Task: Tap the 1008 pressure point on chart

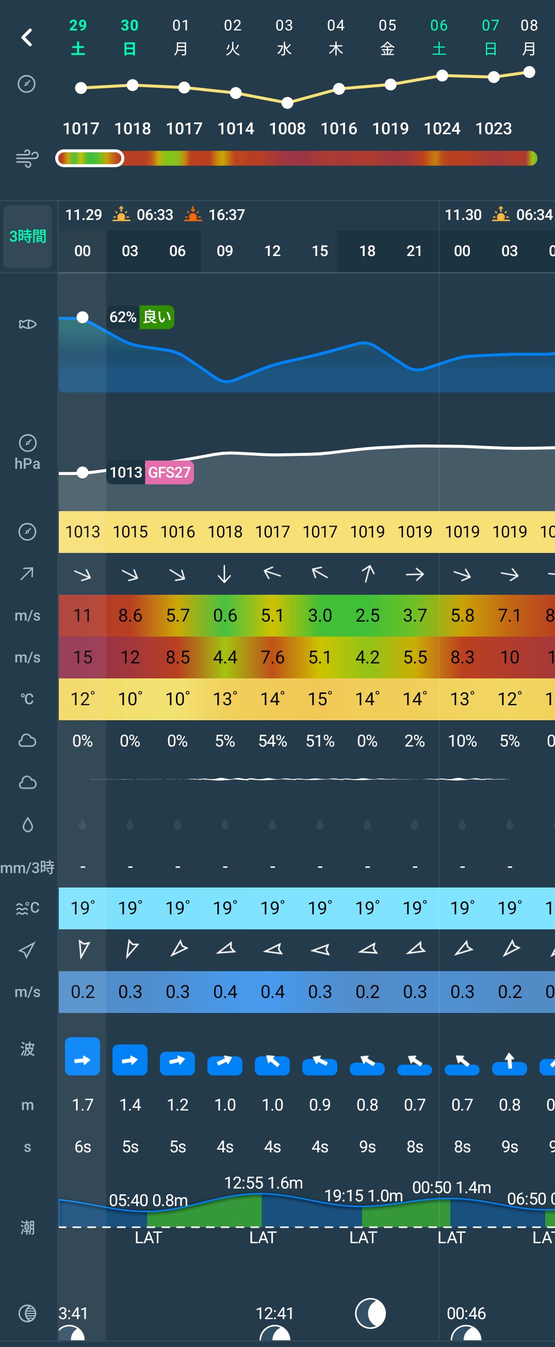Action: pos(287,103)
